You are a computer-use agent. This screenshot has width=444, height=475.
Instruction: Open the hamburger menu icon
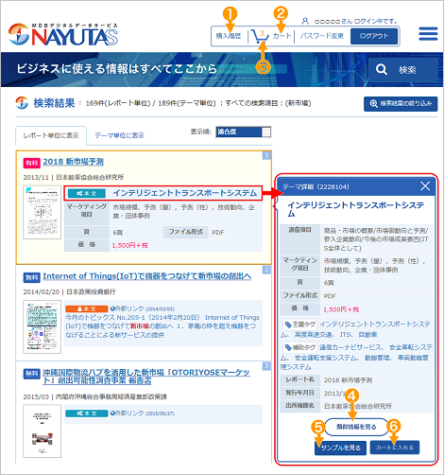[428, 34]
